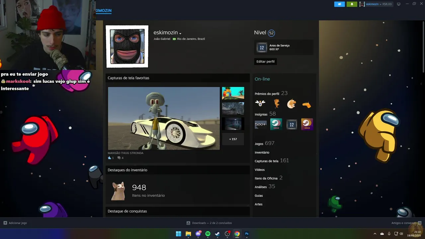425x239 pixels.
Task: Open Capturas de tela 161 link
Action: point(272,161)
